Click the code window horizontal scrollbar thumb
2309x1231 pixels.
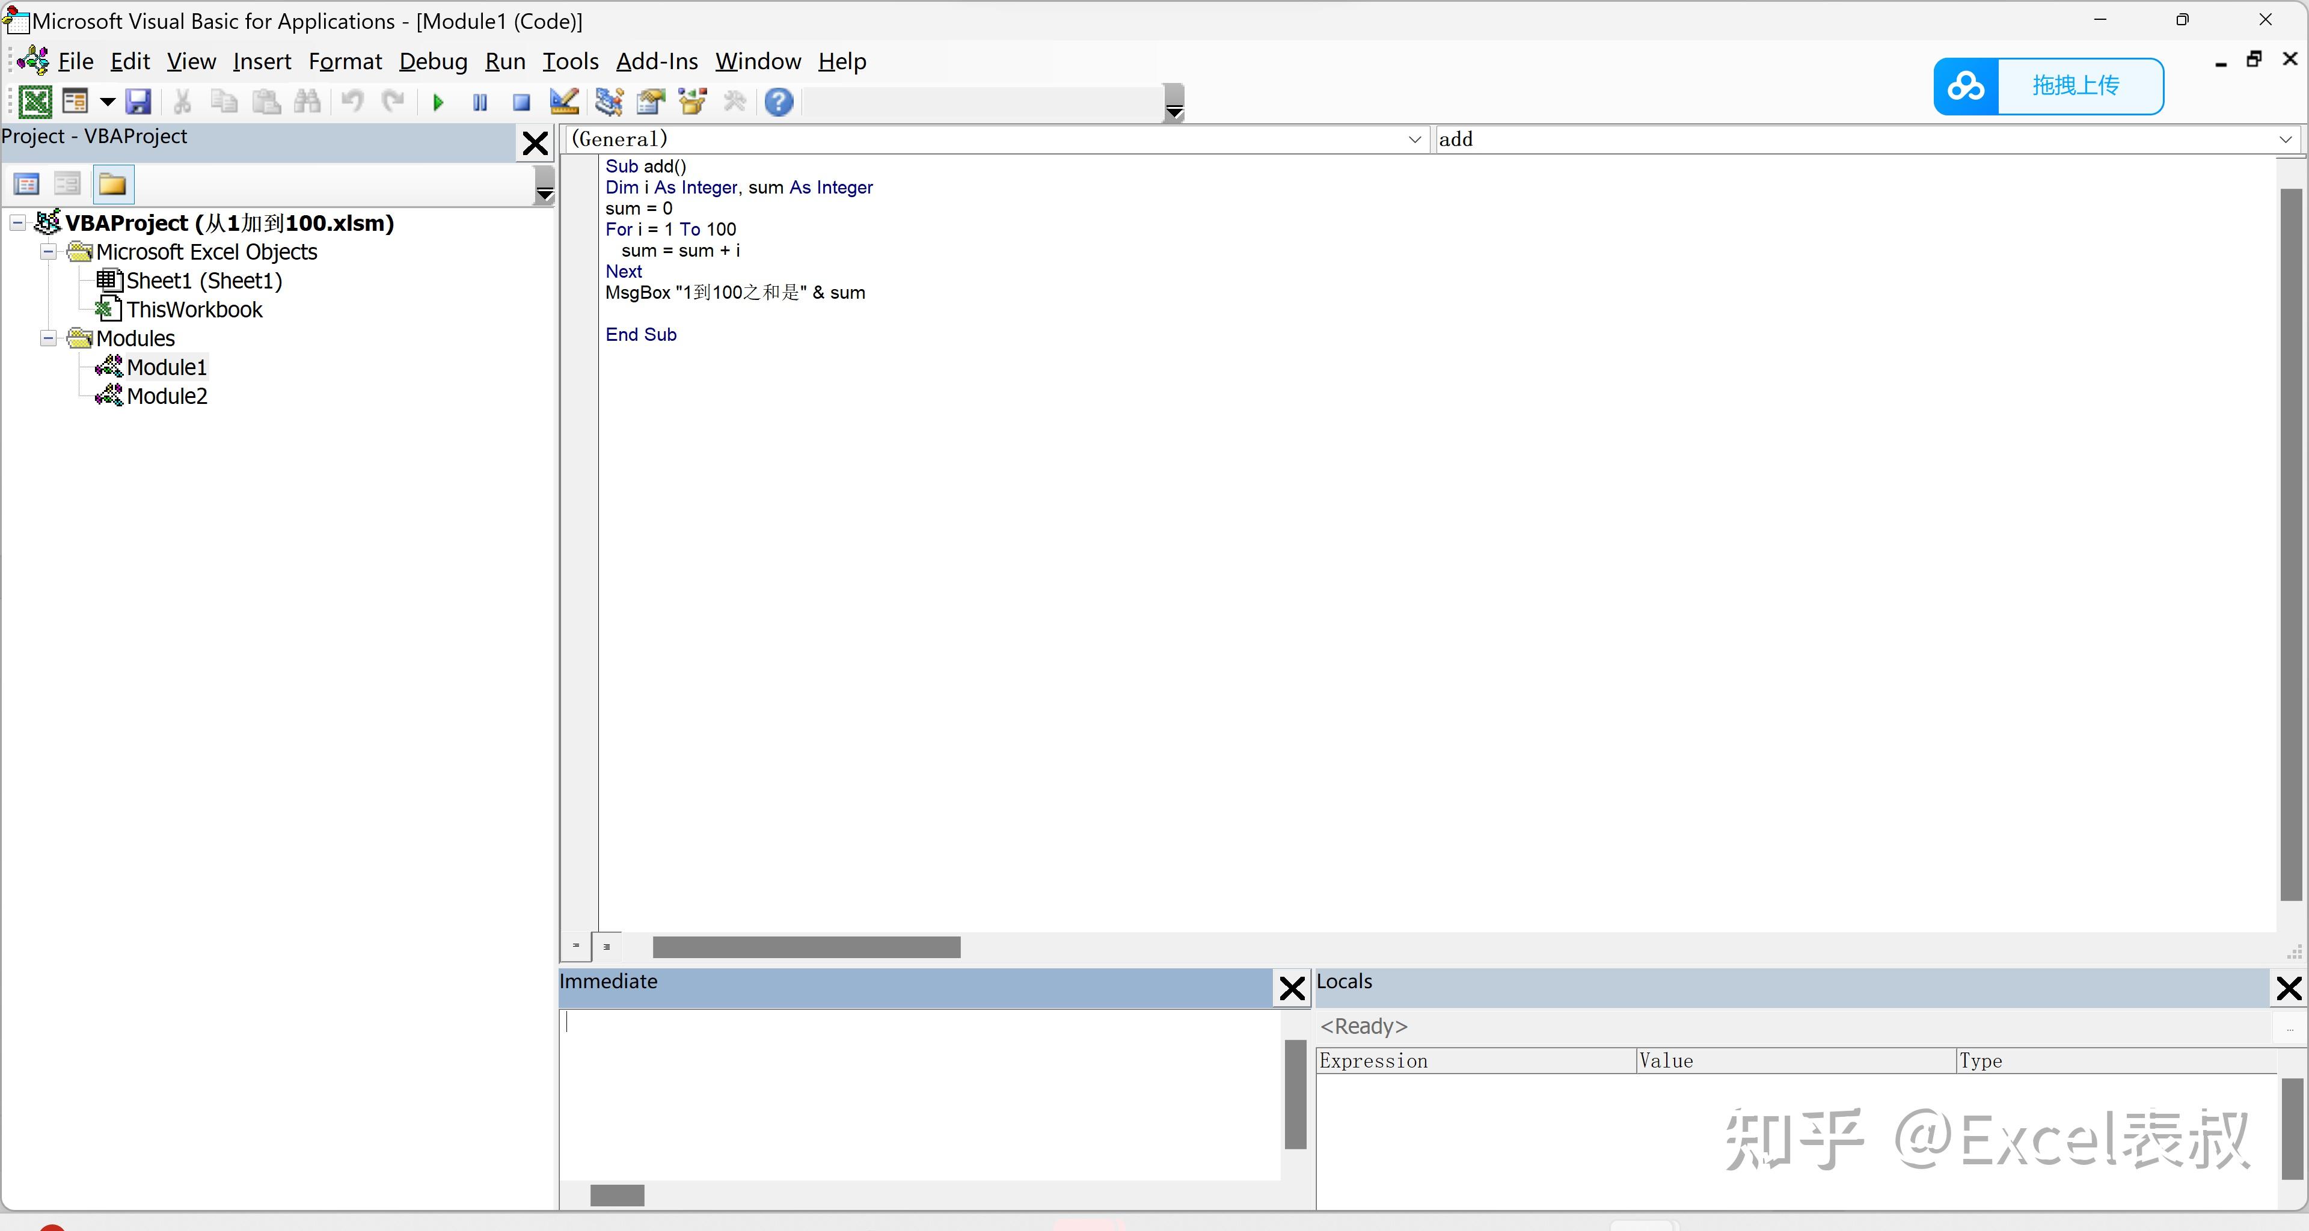(x=806, y=947)
